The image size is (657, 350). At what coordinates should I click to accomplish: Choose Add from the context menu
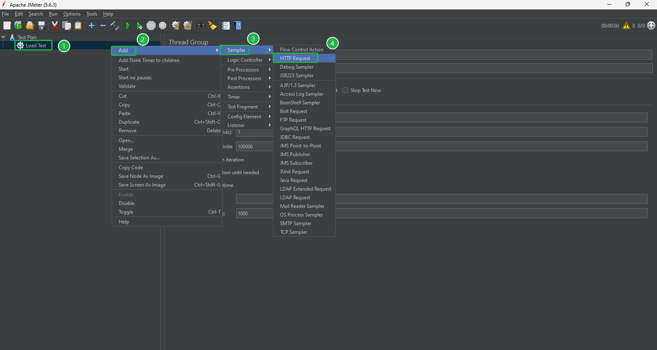[x=167, y=51]
